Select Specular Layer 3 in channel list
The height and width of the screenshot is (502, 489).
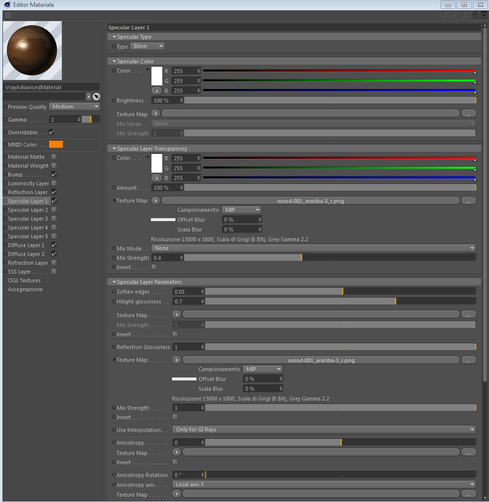coord(27,219)
